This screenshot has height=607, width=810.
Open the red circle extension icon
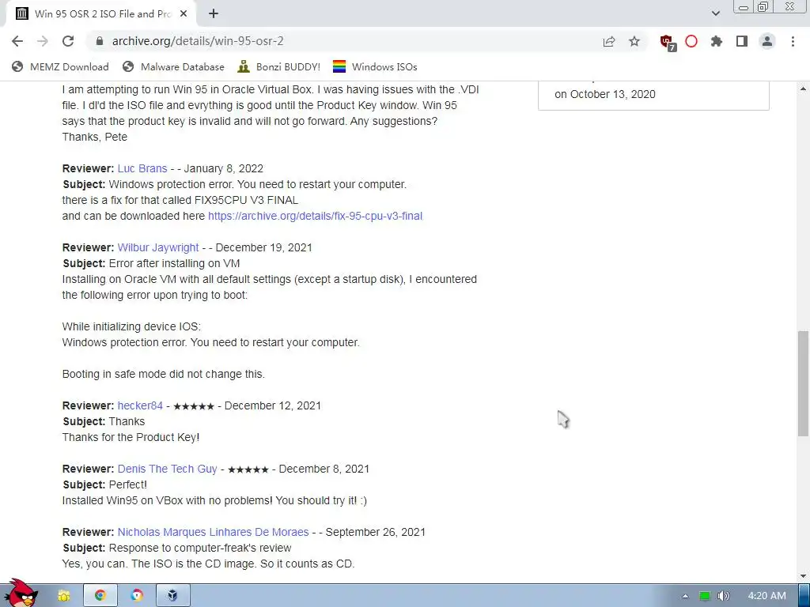click(x=691, y=41)
